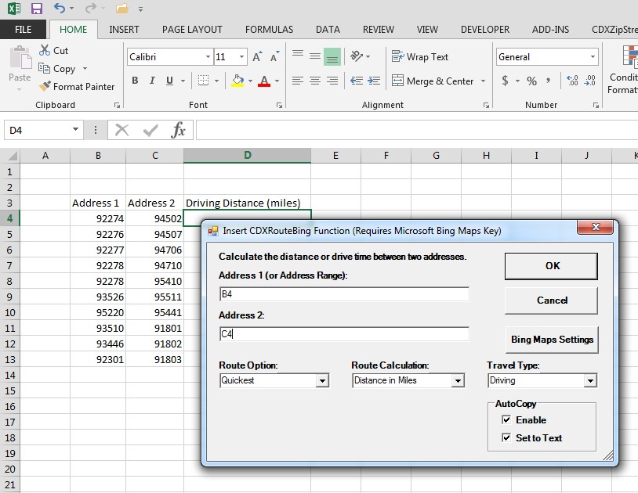Expand the General number format dropdown

tap(593, 57)
